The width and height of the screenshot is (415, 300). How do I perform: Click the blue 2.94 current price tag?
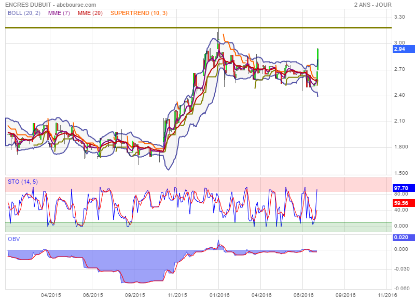[x=404, y=49]
